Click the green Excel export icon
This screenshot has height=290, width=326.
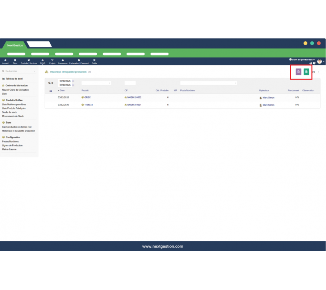[x=306, y=72]
